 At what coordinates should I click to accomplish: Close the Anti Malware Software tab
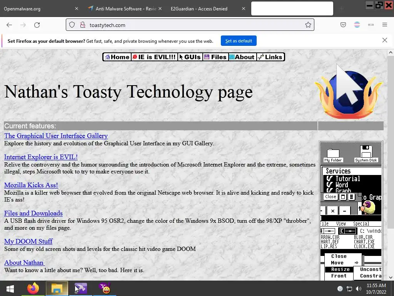(x=160, y=8)
